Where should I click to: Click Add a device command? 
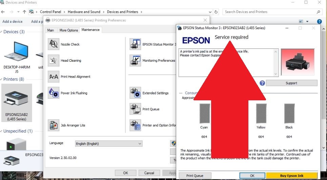pyautogui.click(x=13, y=21)
